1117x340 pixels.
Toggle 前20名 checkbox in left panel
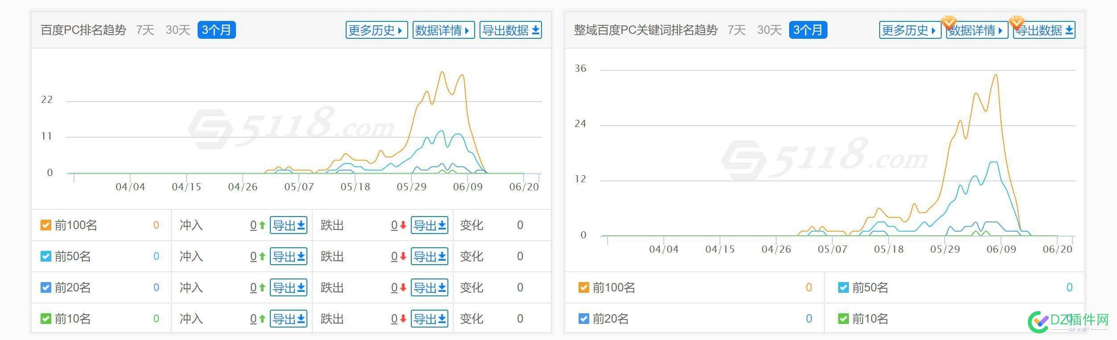[46, 287]
